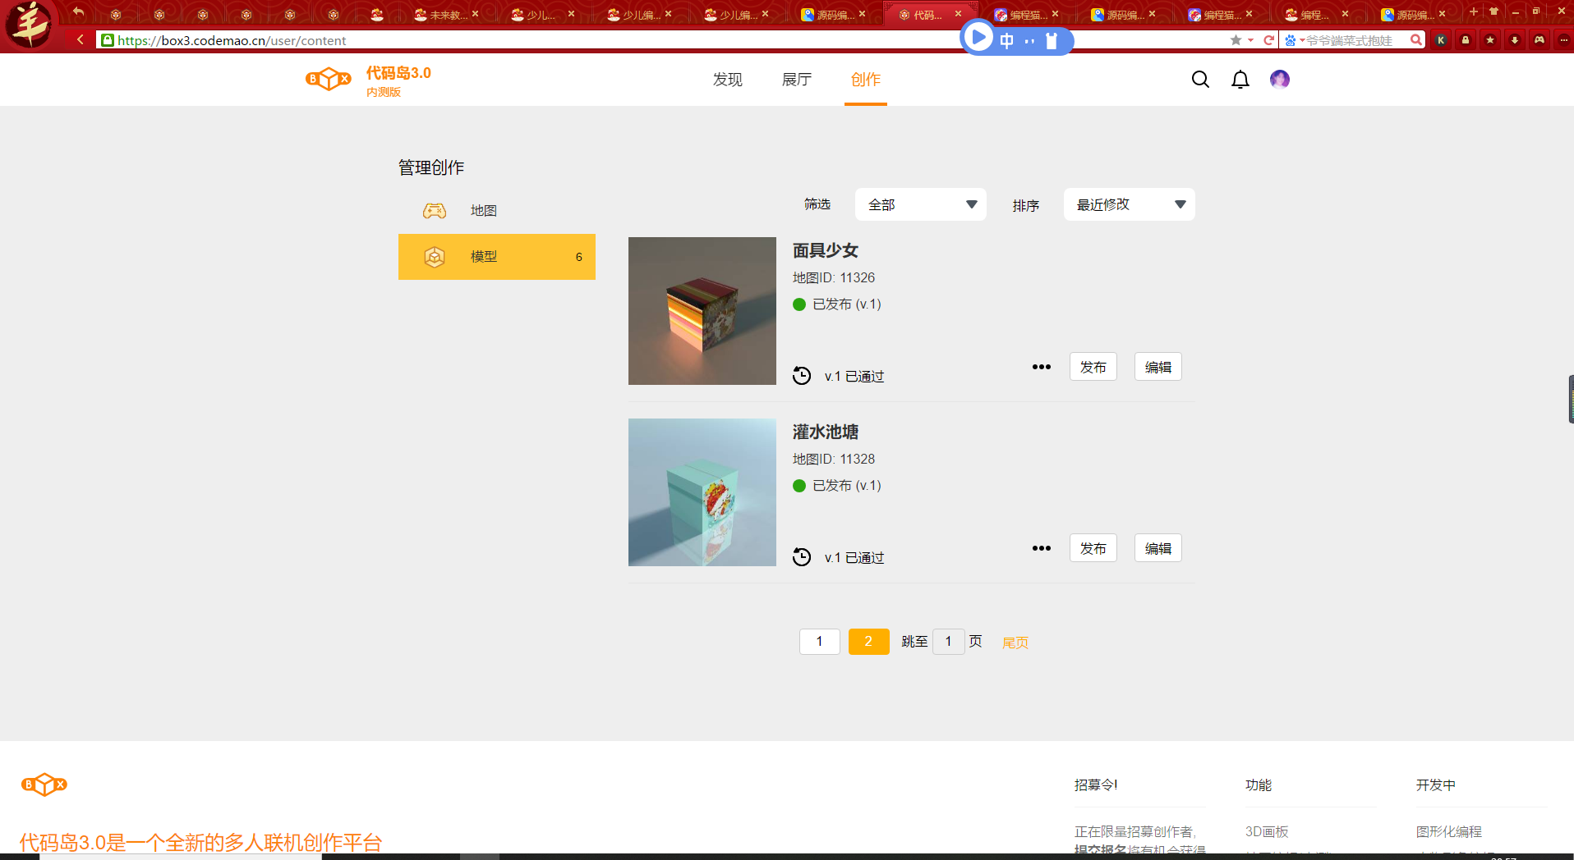Click the 灌水池塘 title
The width and height of the screenshot is (1574, 860).
coord(826,432)
